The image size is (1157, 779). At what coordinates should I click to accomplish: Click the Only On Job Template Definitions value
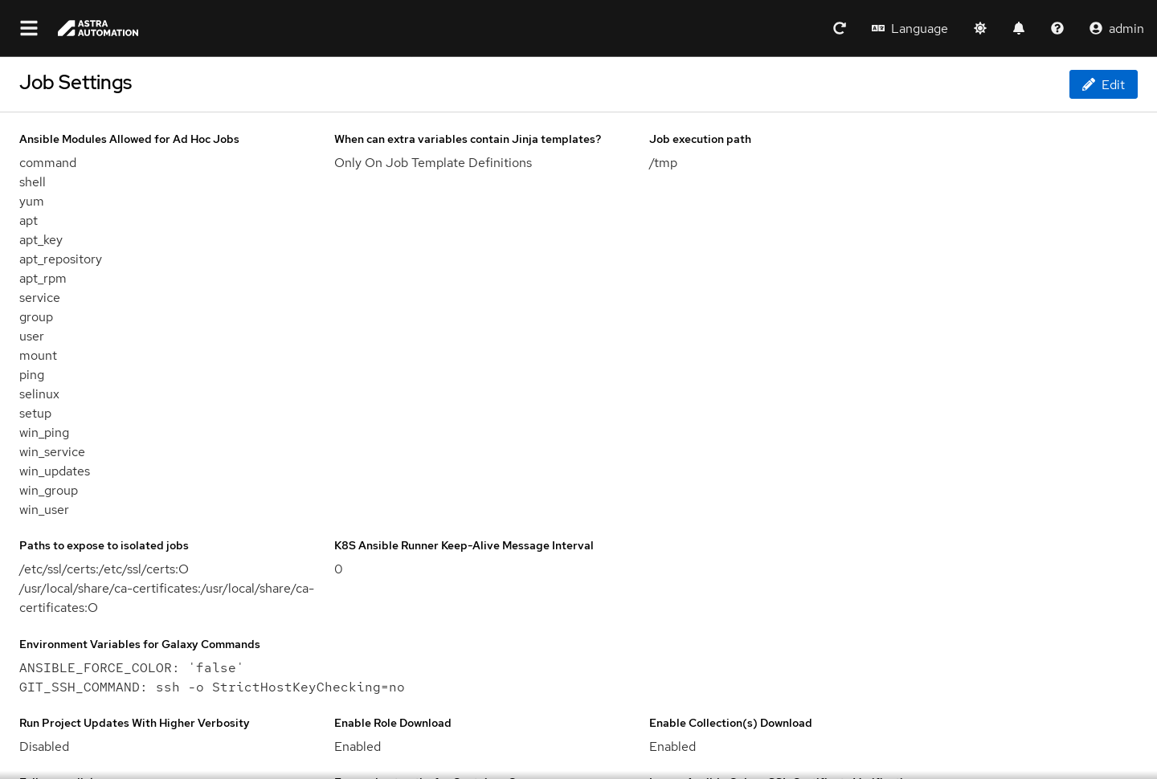coord(433,163)
